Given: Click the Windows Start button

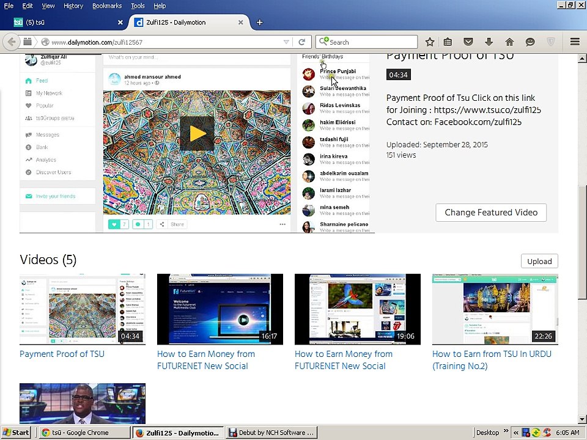Looking at the screenshot, I should pos(15,433).
